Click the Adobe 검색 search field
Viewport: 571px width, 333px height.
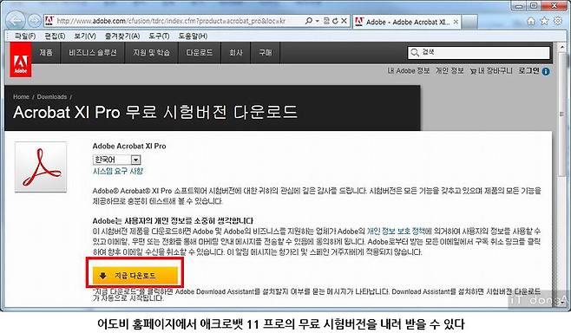[x=478, y=52]
